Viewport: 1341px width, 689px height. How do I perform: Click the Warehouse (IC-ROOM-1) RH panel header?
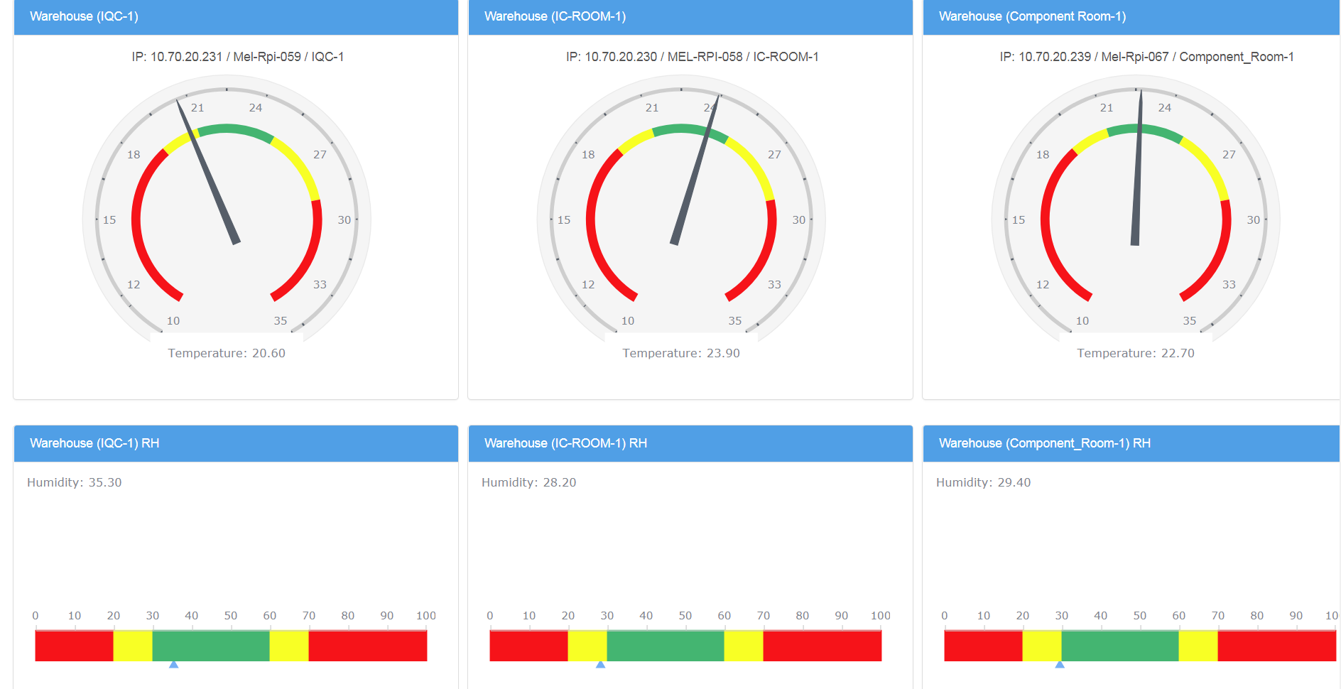tap(690, 443)
